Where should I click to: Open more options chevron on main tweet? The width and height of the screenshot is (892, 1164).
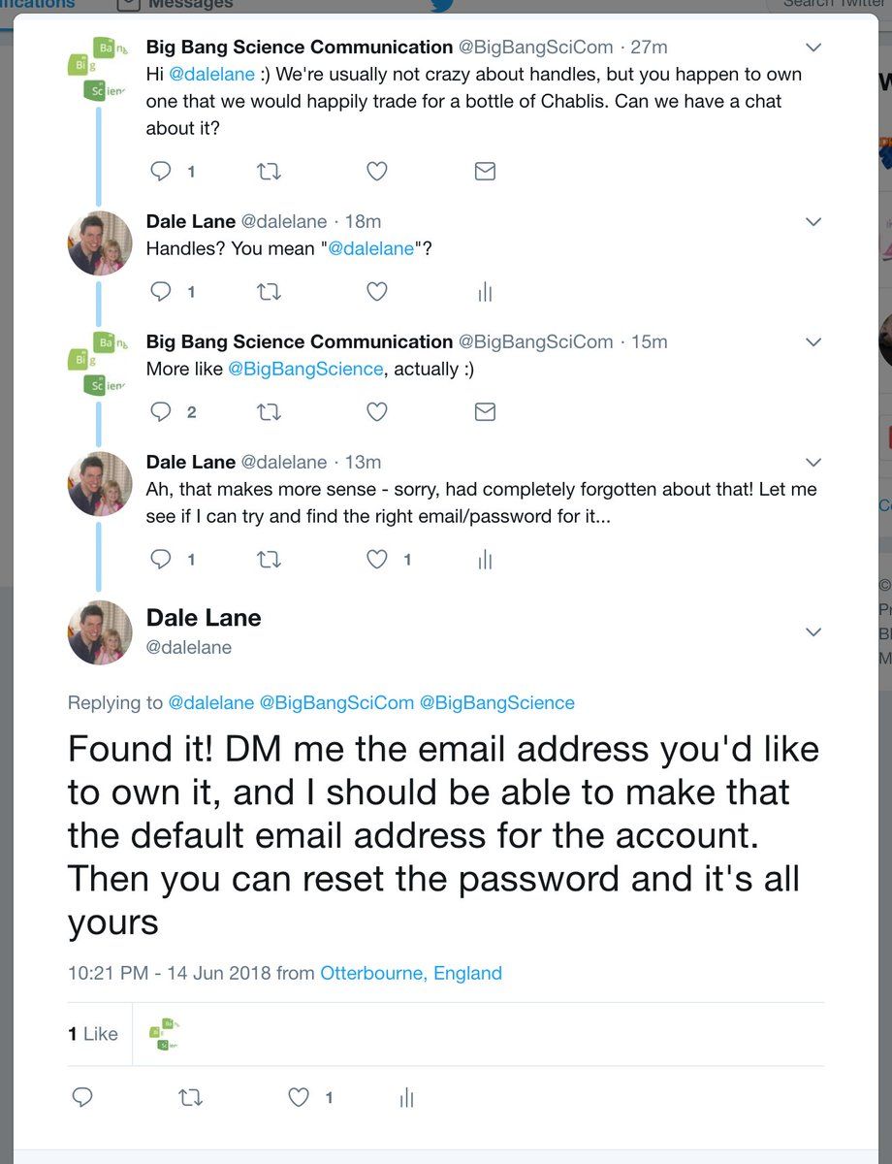tap(813, 631)
